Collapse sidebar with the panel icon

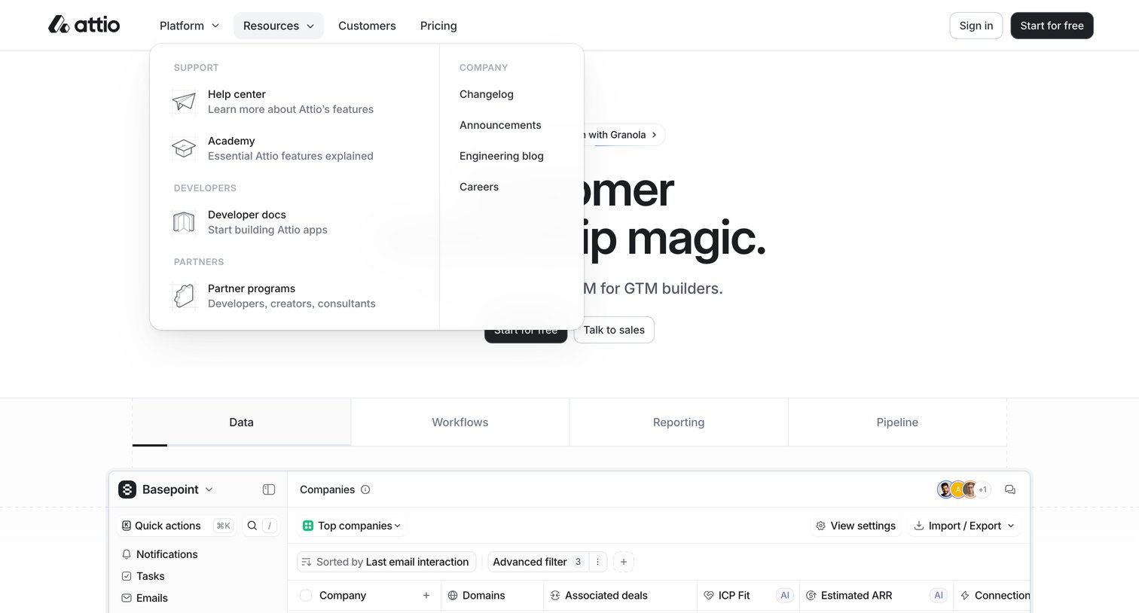tap(269, 489)
